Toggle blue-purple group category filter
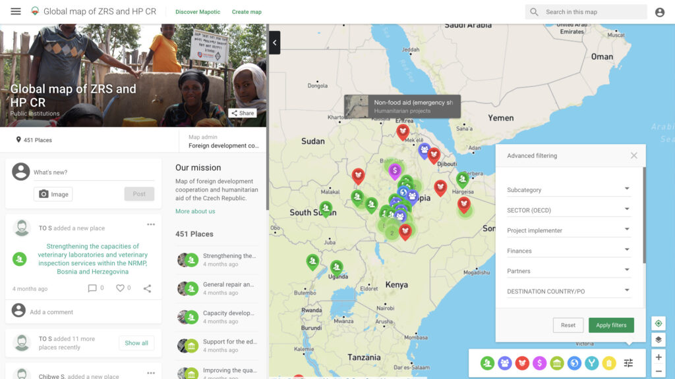 click(x=504, y=363)
